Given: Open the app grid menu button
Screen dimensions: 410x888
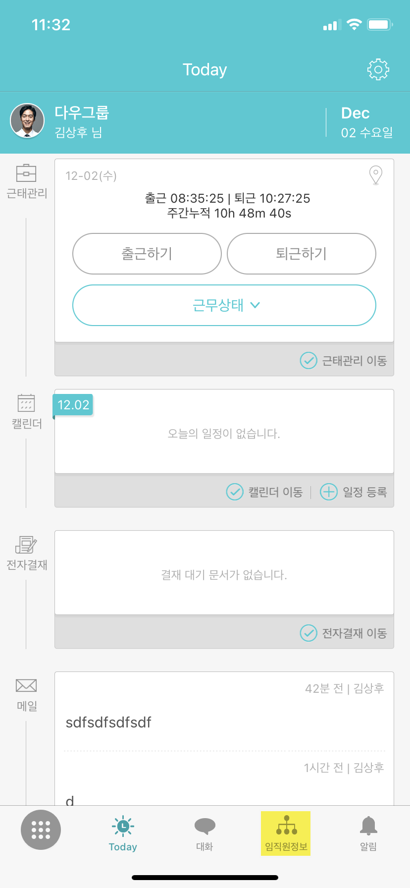Looking at the screenshot, I should point(41,830).
